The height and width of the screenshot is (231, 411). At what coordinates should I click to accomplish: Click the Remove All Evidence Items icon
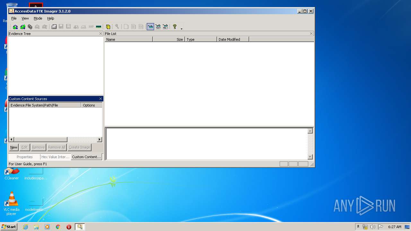click(x=45, y=27)
